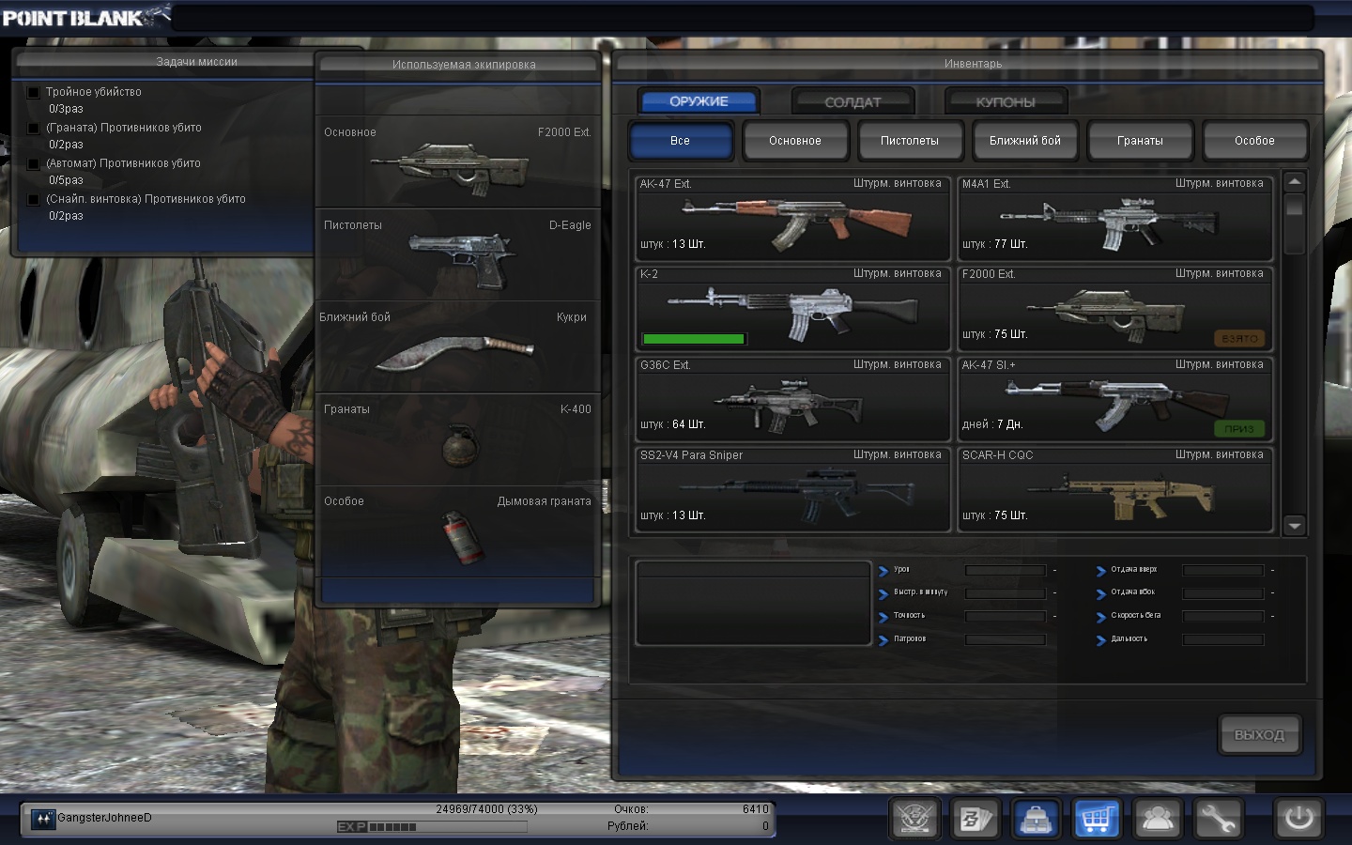Click equipped Дымовая граната special slot

pos(457,530)
